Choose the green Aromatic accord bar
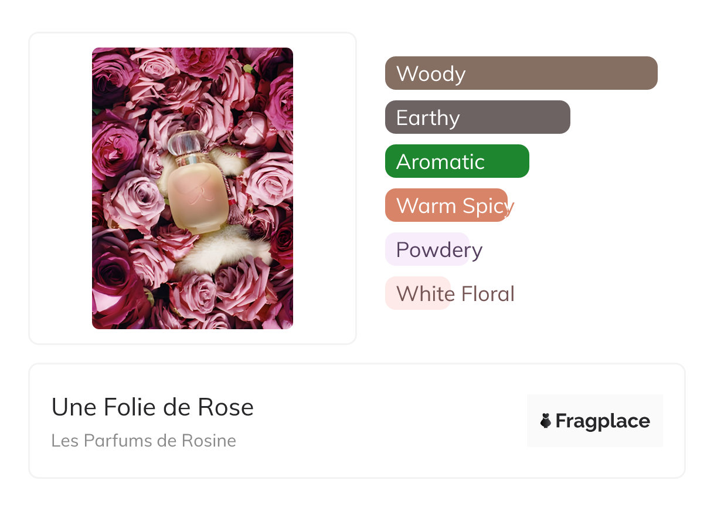This screenshot has width=714, height=507. (457, 161)
